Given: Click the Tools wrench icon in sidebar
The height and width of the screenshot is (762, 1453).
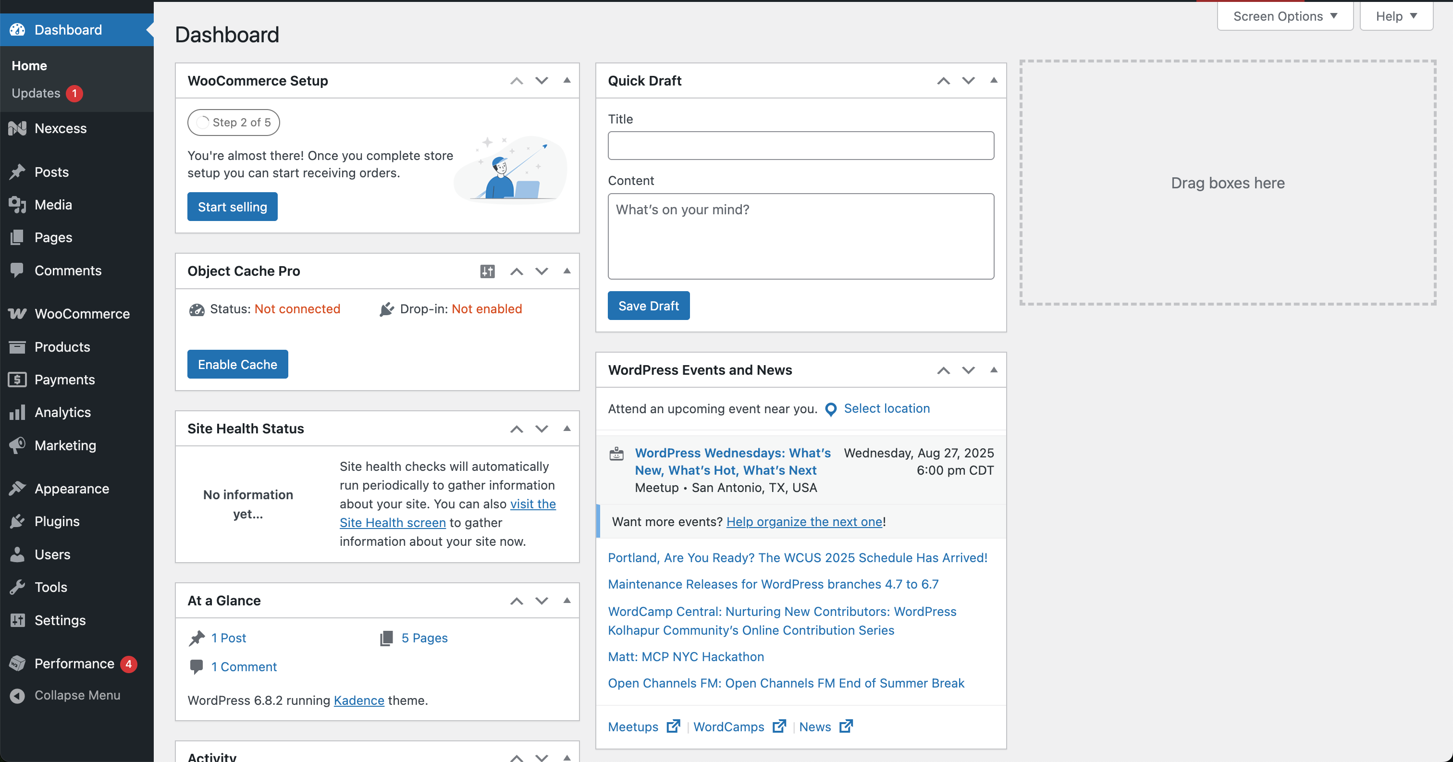Looking at the screenshot, I should (17, 587).
